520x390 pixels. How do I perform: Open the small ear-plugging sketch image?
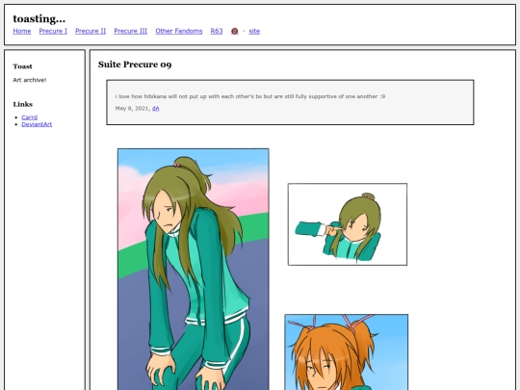coord(348,224)
